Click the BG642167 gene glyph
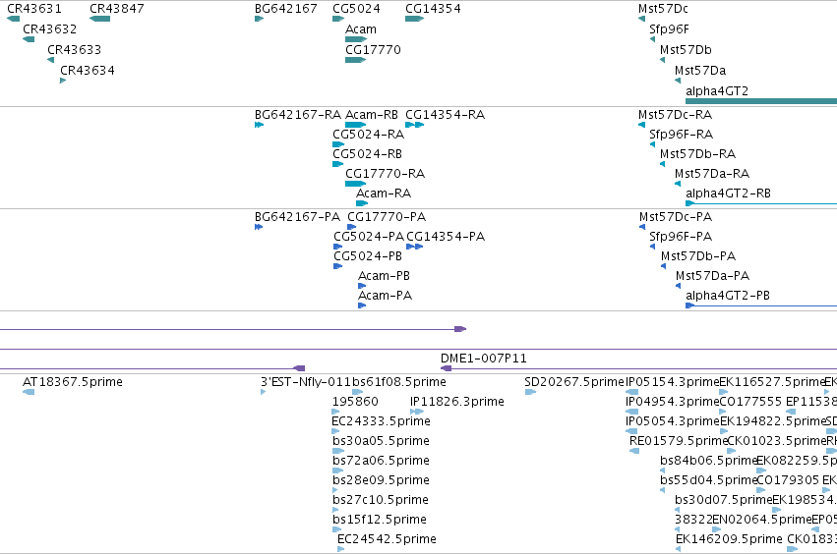Screen dimensions: 837x554 259,19
